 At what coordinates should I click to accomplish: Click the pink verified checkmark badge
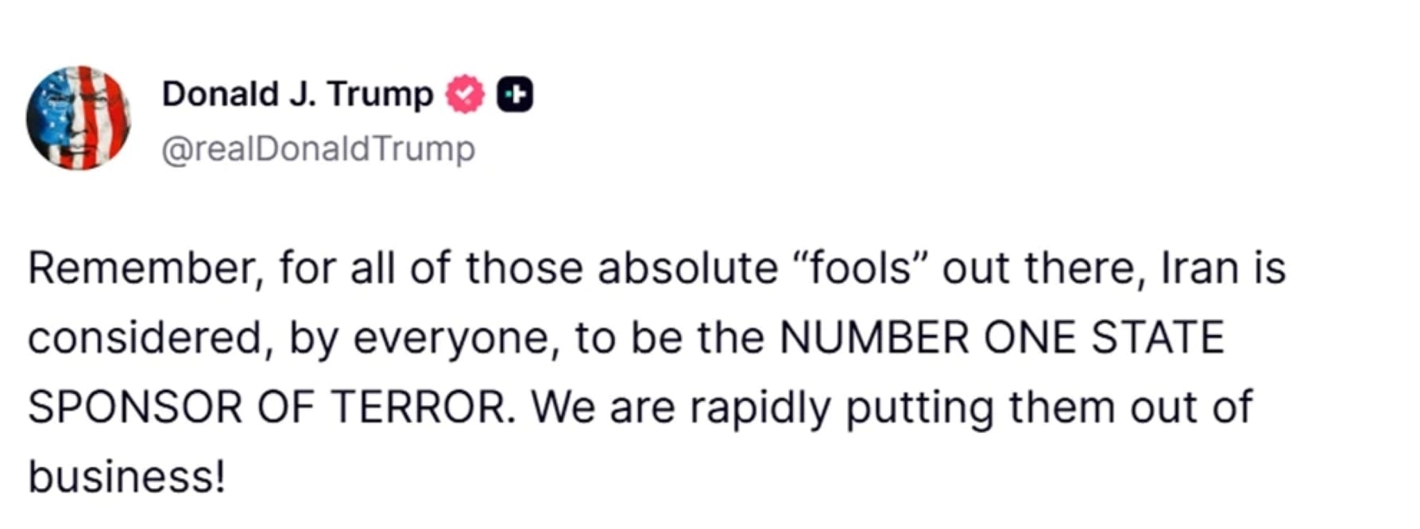tap(464, 95)
